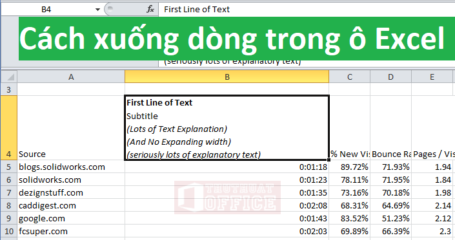Select row 5 header
Screen dimensions: 455x240
(x=9, y=167)
